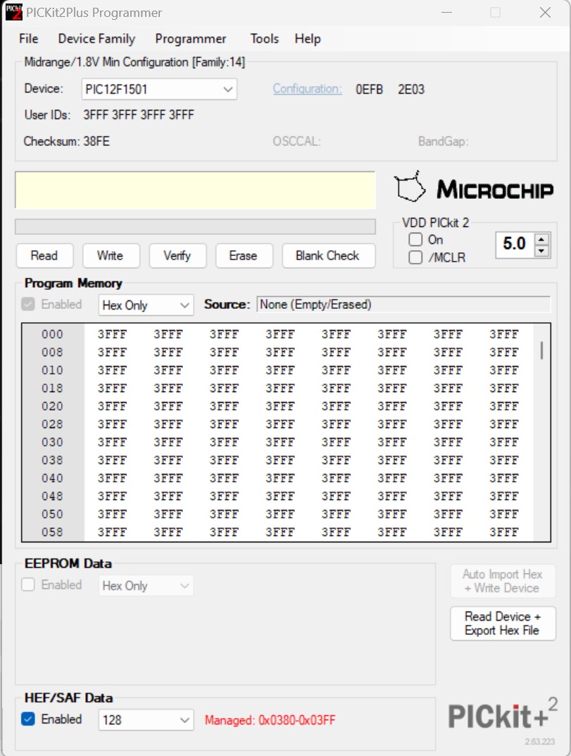Toggle the /MCLR checkbox

[415, 257]
